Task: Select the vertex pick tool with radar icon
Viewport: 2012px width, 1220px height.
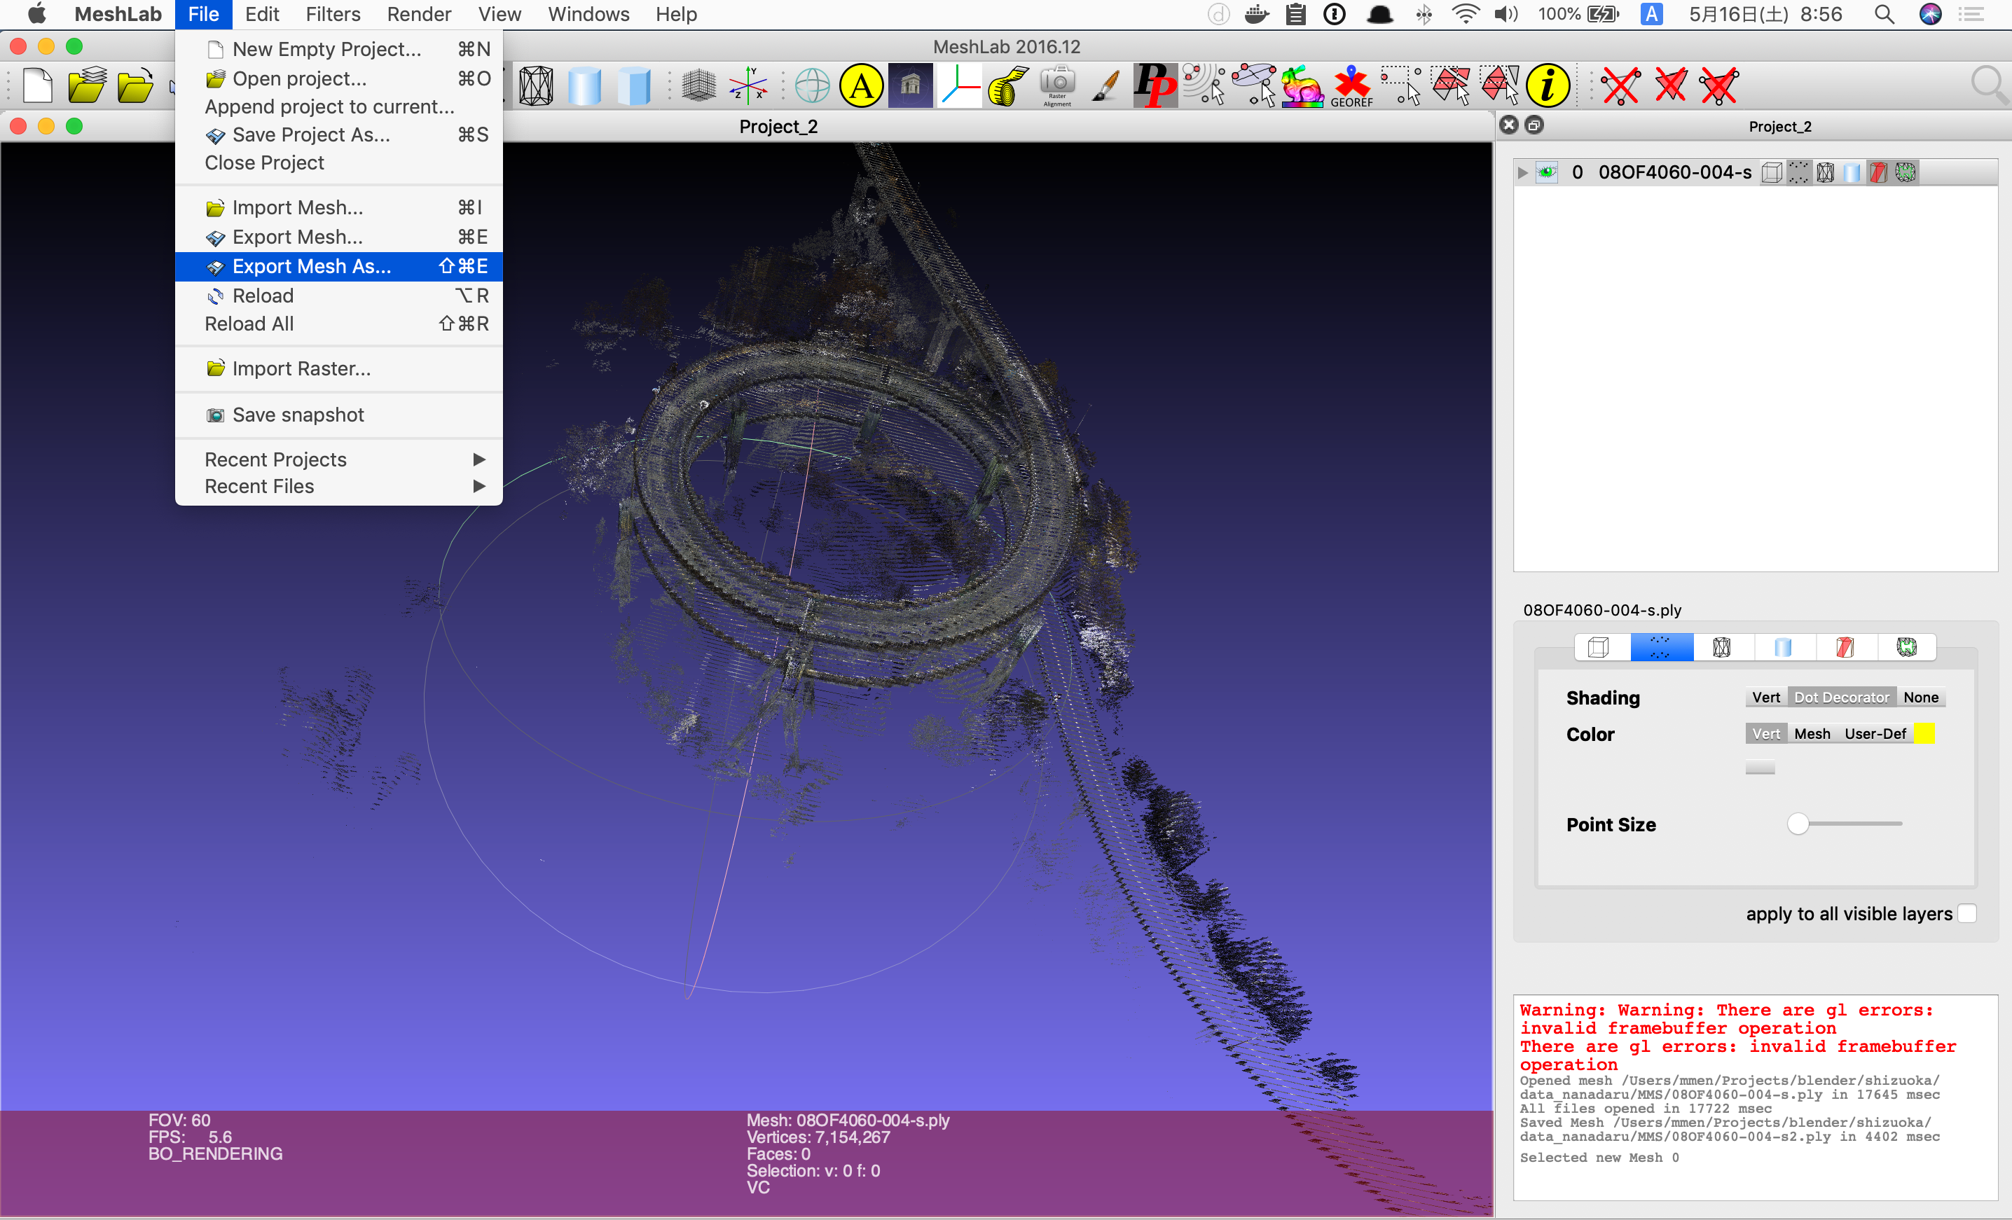Action: point(1204,85)
